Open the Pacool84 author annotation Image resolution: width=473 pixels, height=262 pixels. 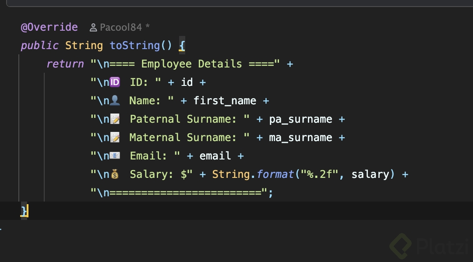coord(120,28)
